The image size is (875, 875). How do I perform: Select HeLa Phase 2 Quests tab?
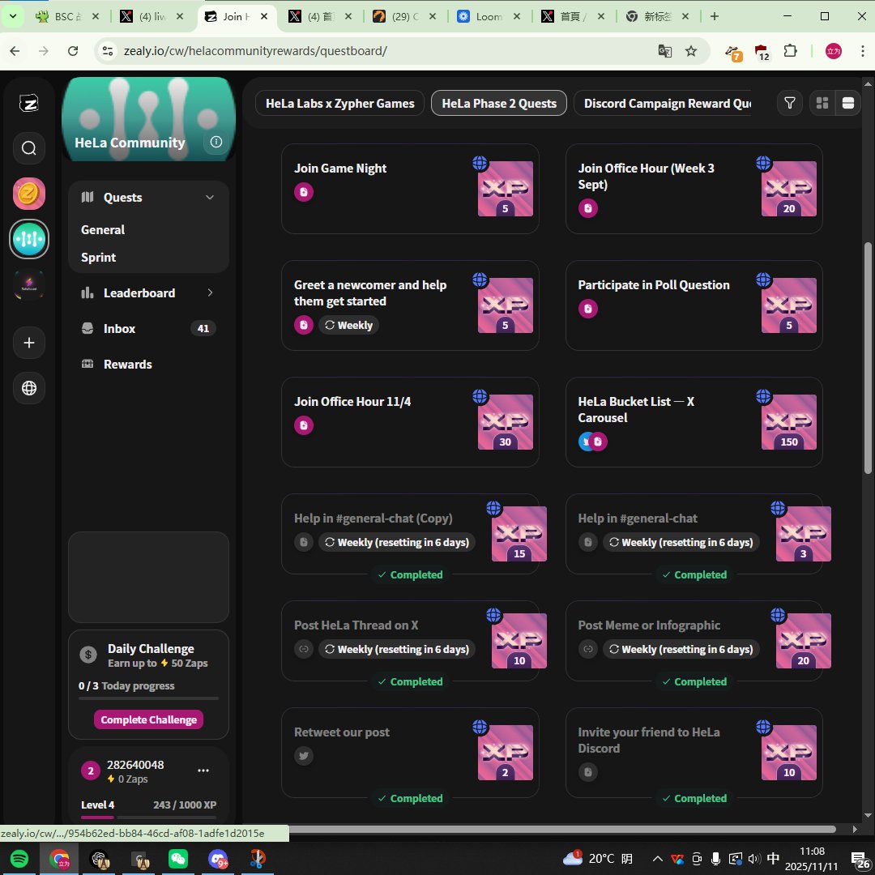[499, 103]
